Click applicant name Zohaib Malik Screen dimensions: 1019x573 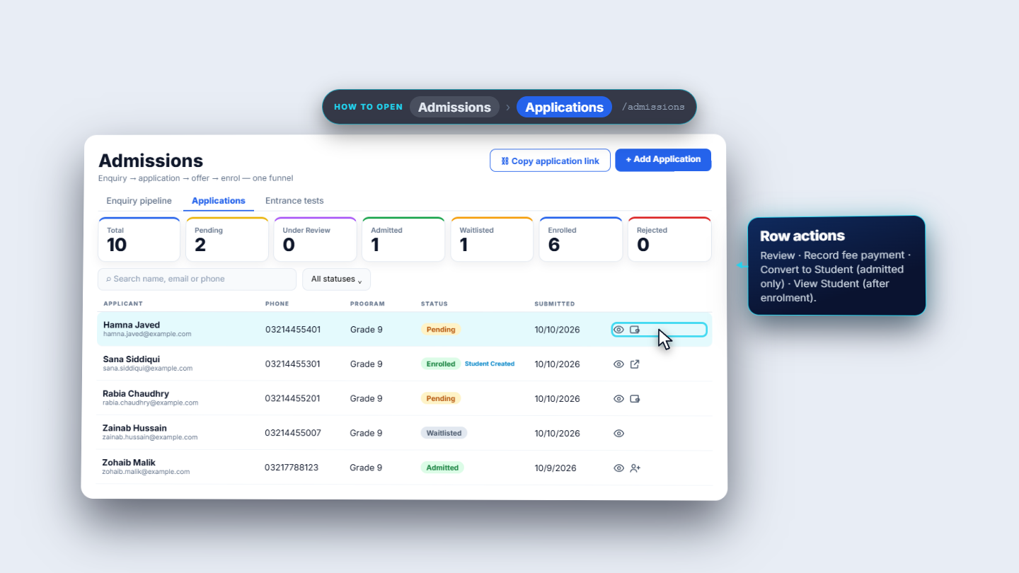pos(129,463)
